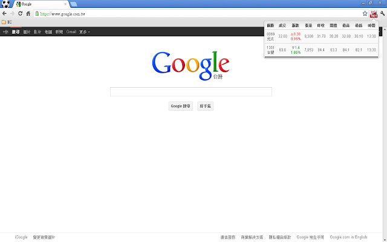Image resolution: width=387 pixels, height=242 pixels.
Task: Click the page scrollbar up arrow
Action: pos(385,30)
